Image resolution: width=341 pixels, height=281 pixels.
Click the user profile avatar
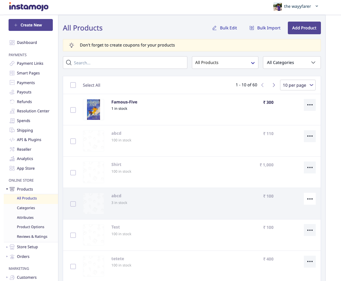(x=277, y=7)
